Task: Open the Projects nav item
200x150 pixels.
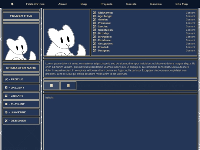Action: click(106, 4)
